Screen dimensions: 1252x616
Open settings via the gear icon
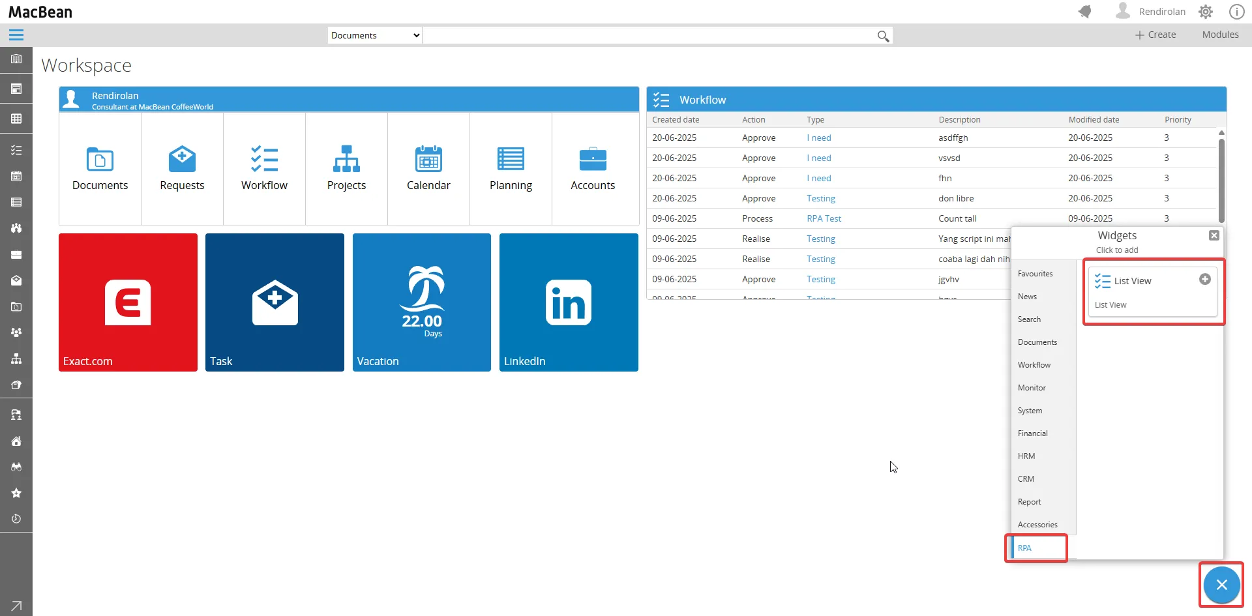(x=1205, y=11)
